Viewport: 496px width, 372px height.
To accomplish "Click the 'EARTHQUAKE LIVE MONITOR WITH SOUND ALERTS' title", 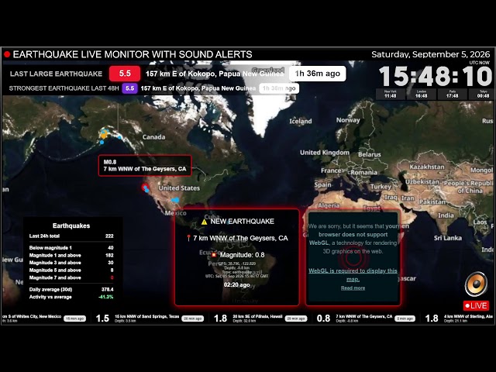I will (x=133, y=54).
